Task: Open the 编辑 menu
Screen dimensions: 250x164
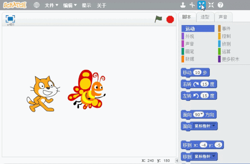Action: tap(70, 5)
